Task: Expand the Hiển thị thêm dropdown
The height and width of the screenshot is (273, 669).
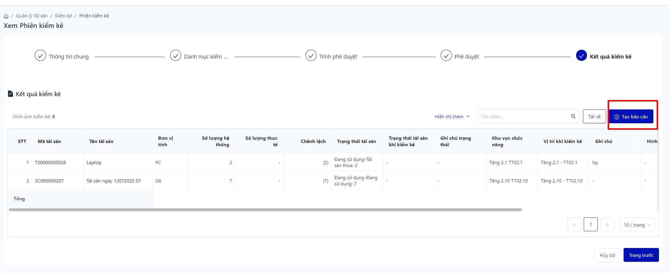Action: (x=452, y=117)
